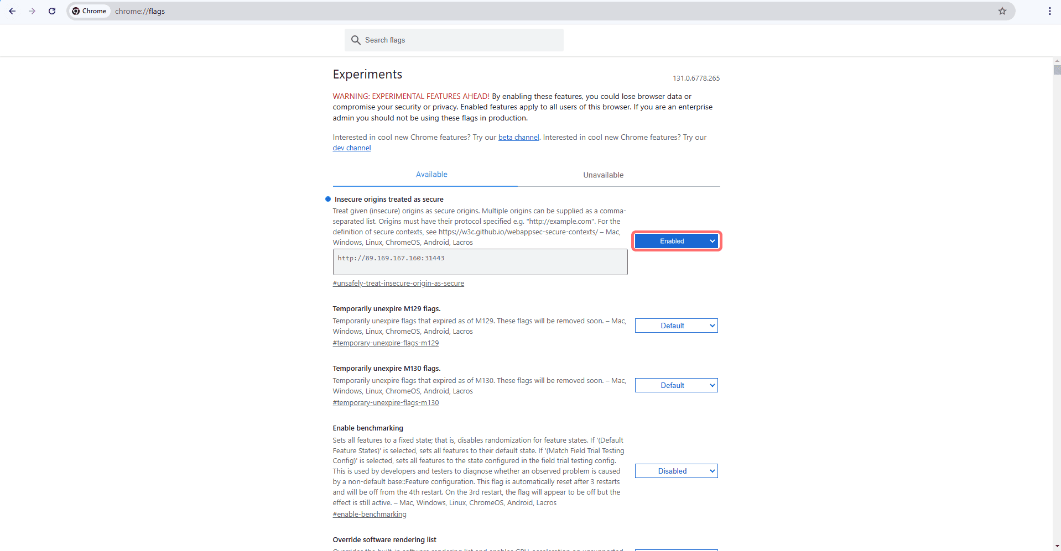
Task: Click the search magnifier icon
Action: 356,40
